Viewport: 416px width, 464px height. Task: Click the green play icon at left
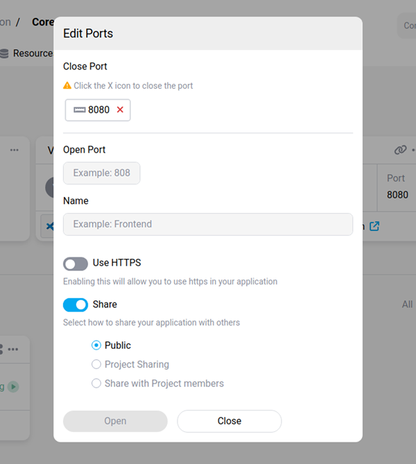pos(13,387)
